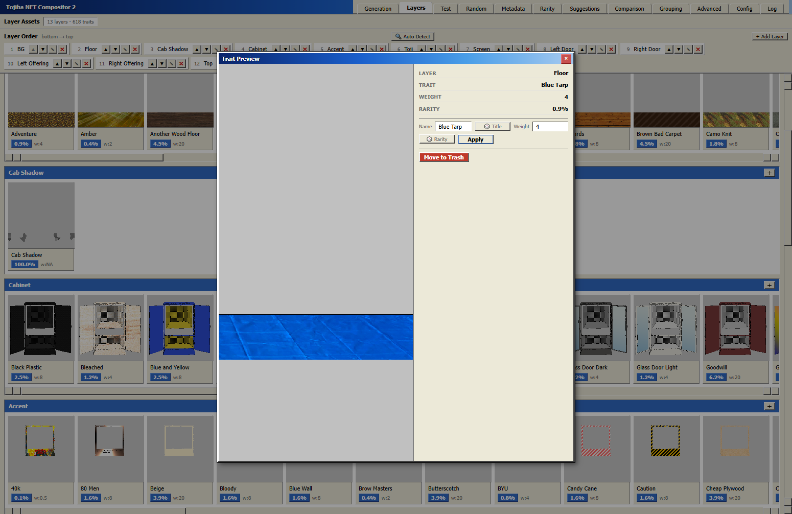Switch to the Generation tab

coord(378,9)
